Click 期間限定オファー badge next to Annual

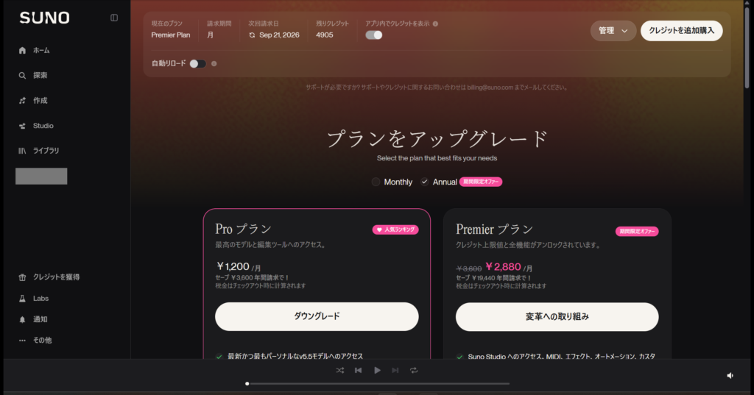[480, 182]
